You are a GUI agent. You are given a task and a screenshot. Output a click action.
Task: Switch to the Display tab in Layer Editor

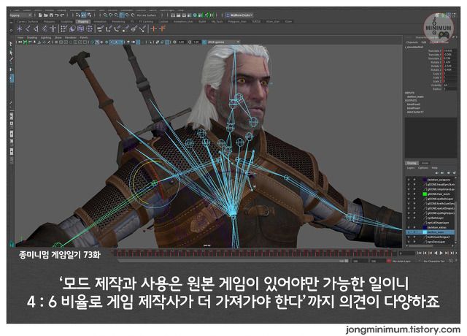[412, 163]
